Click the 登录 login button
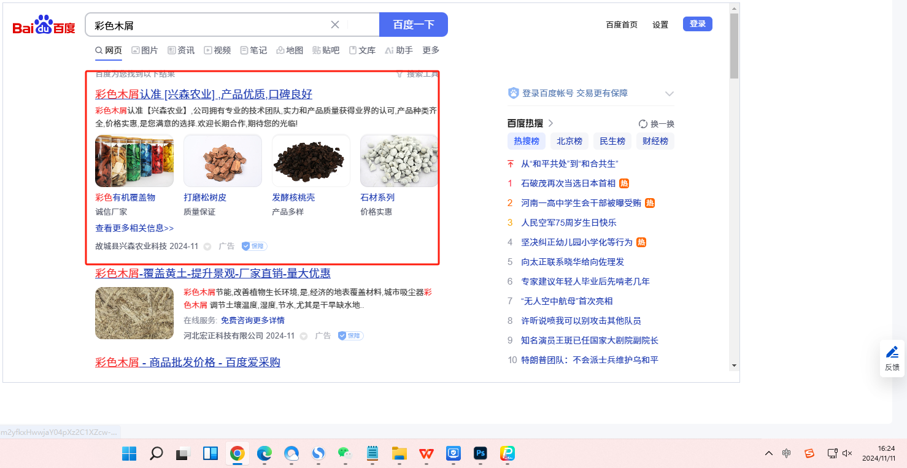The width and height of the screenshot is (907, 468). coord(697,24)
